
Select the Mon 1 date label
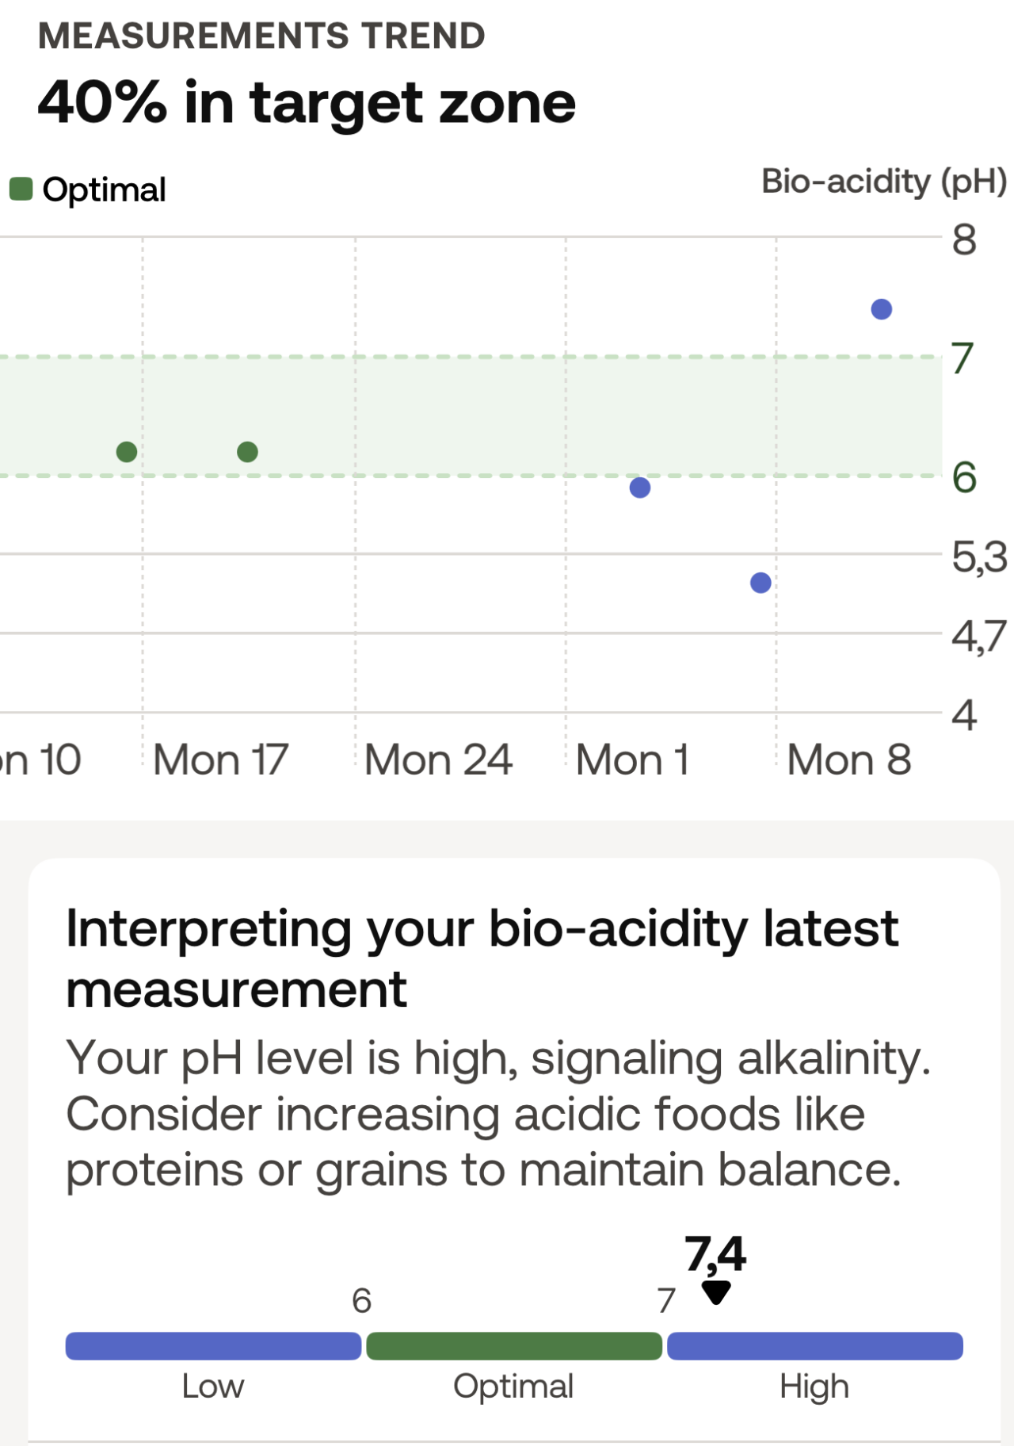632,759
